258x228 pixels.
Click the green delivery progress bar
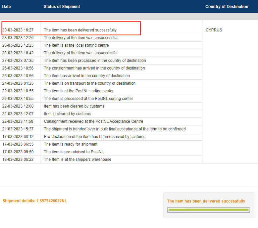pos(208,210)
